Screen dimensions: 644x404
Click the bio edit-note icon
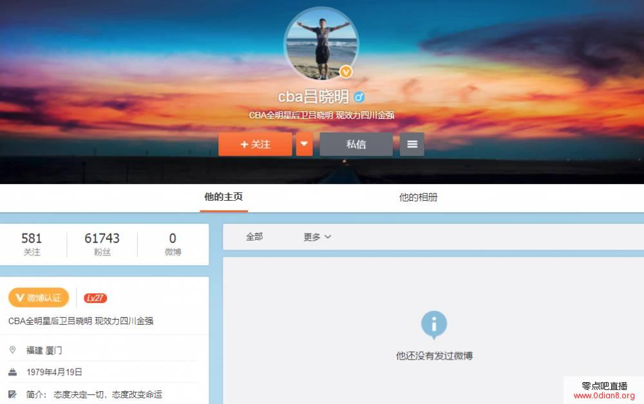[x=12, y=394]
